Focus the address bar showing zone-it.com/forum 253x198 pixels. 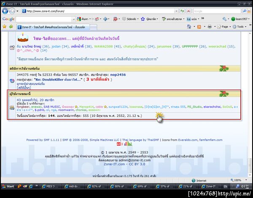point(98,11)
